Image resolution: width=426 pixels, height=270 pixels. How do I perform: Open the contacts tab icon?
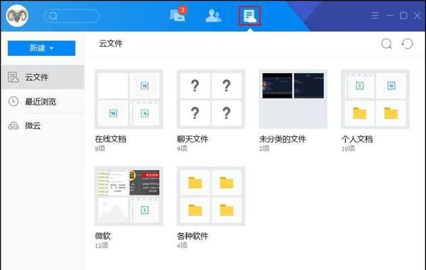pos(214,16)
